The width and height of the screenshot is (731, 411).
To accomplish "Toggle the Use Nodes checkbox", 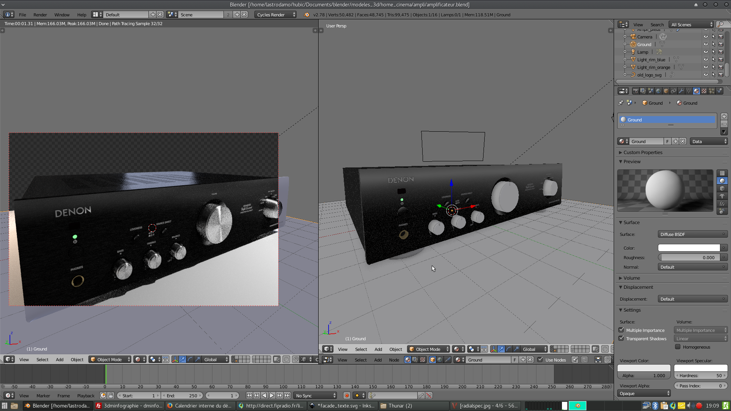I will [540, 360].
